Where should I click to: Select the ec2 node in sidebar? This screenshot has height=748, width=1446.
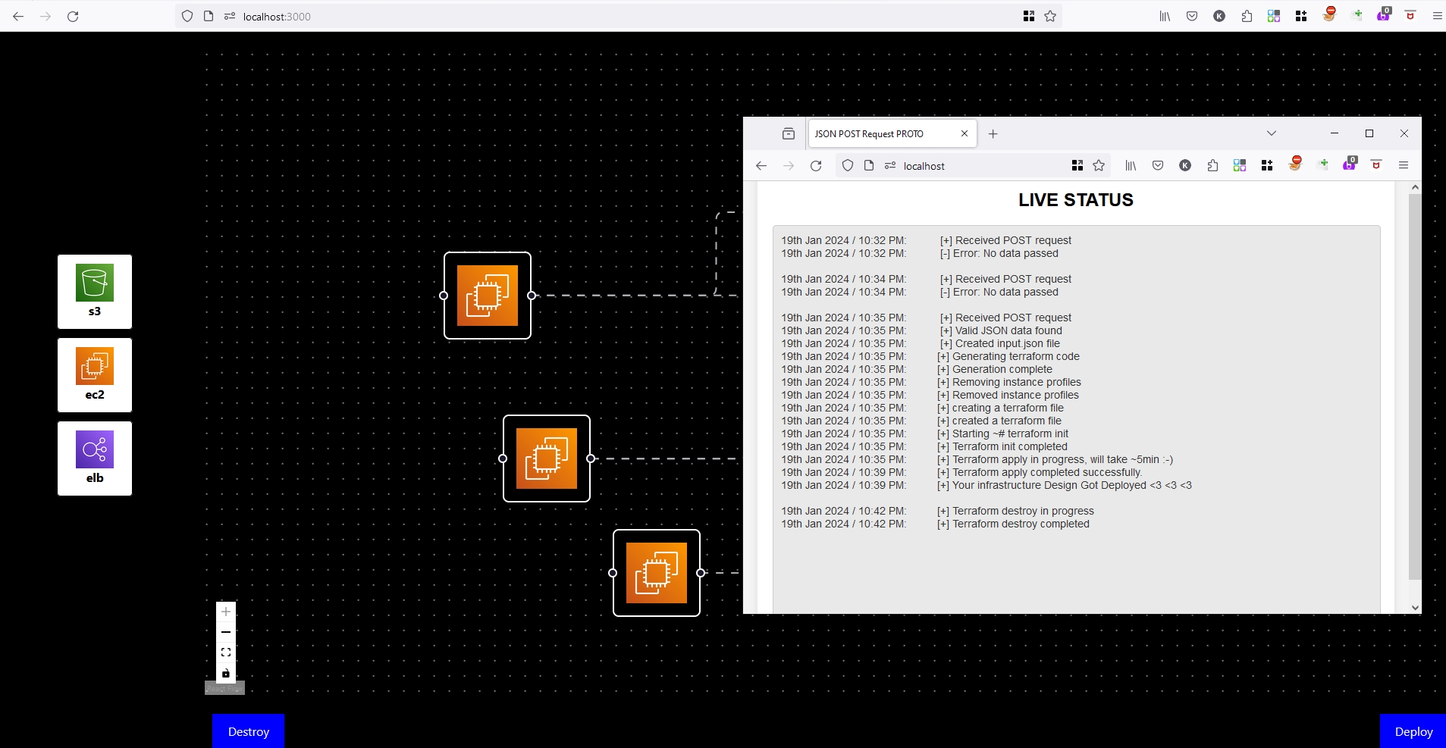click(95, 374)
